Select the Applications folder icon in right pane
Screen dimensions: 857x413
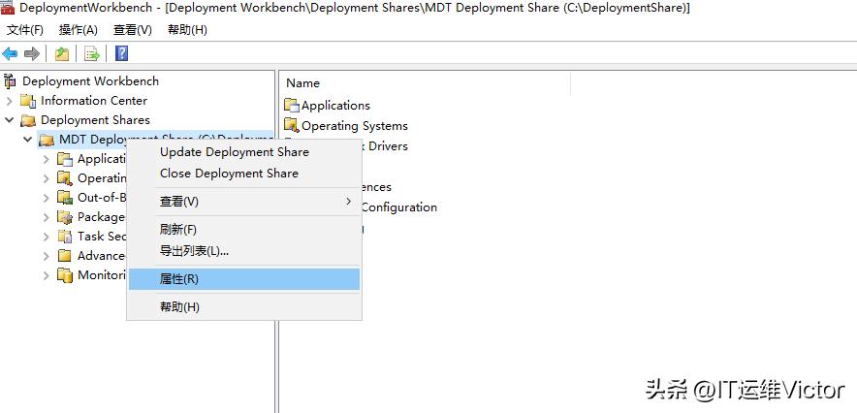click(292, 105)
